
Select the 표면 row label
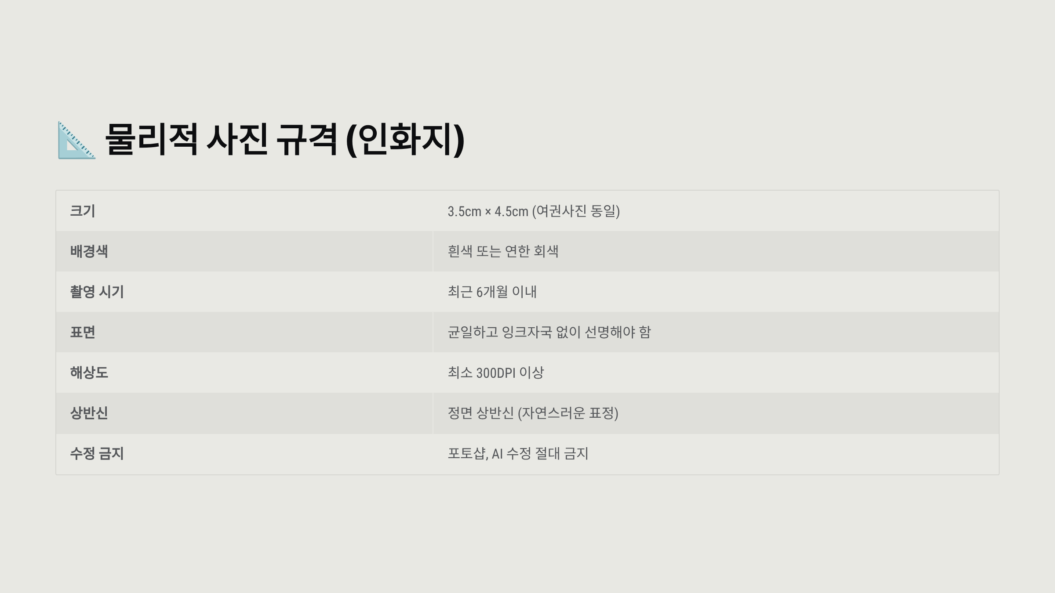click(83, 332)
